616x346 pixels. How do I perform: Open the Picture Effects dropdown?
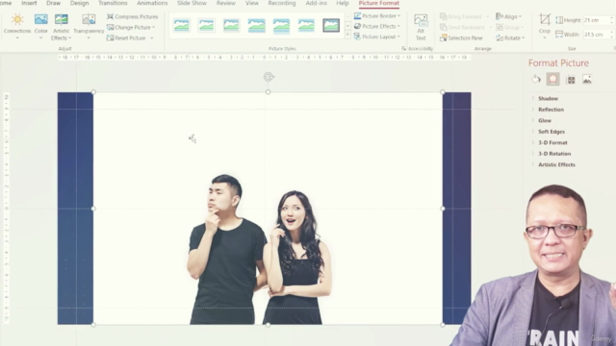click(377, 26)
